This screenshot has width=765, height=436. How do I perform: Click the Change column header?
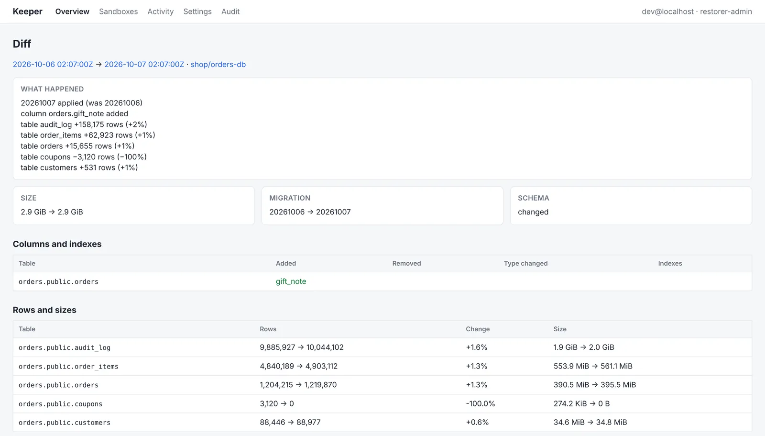click(478, 329)
